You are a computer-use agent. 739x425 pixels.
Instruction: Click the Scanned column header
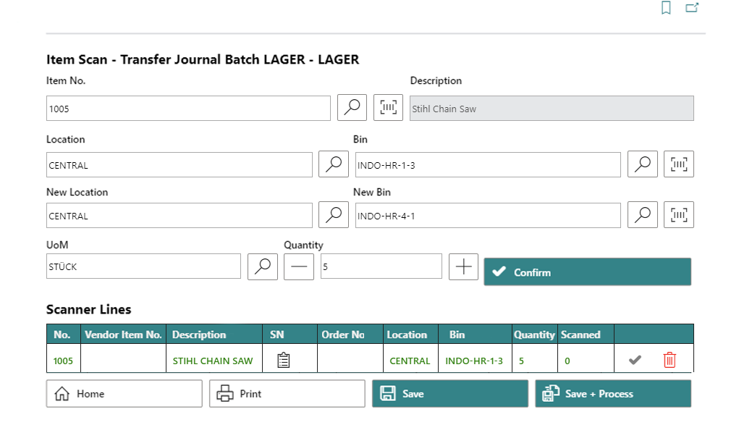tap(586, 334)
